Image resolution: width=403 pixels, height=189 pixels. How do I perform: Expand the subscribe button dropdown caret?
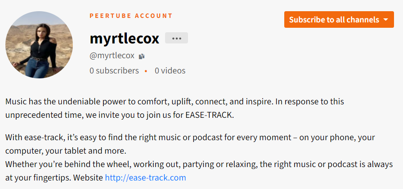pos(385,20)
